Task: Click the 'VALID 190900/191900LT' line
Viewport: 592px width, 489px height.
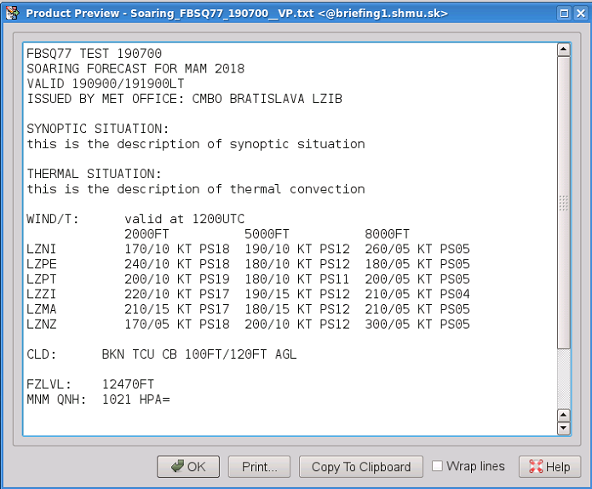Action: coord(106,83)
